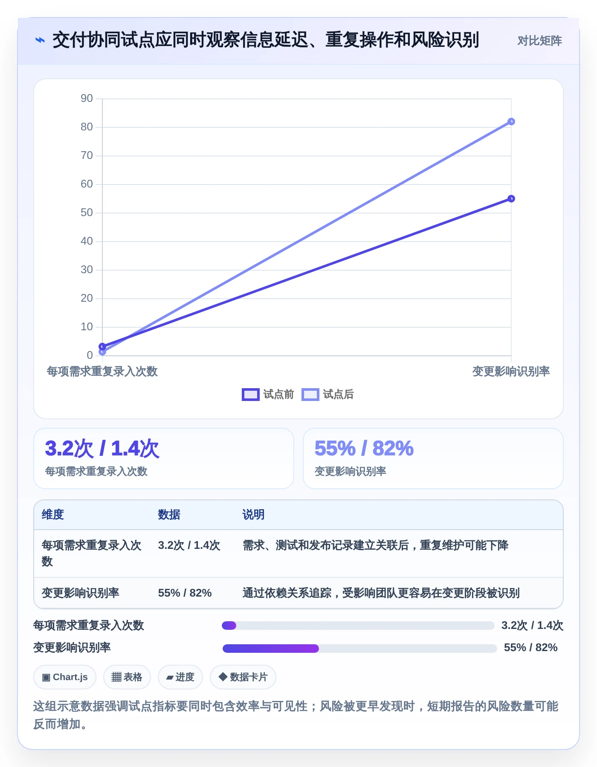The height and width of the screenshot is (767, 597).
Task: Click the 变更影响识别率 progress bar
Action: coord(359,649)
